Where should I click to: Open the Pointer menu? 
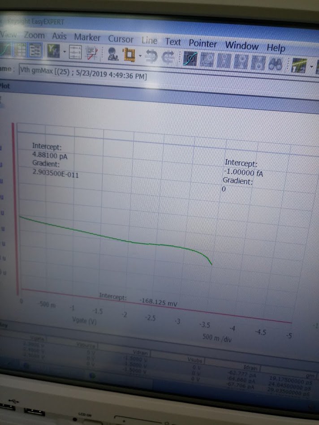(x=203, y=43)
